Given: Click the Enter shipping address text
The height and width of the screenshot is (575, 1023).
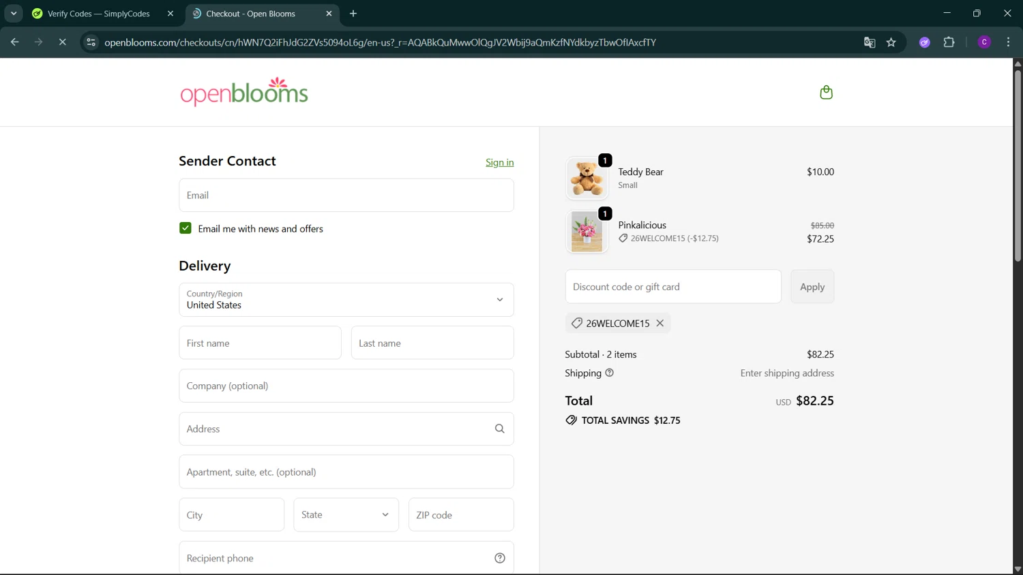Looking at the screenshot, I should 787,373.
